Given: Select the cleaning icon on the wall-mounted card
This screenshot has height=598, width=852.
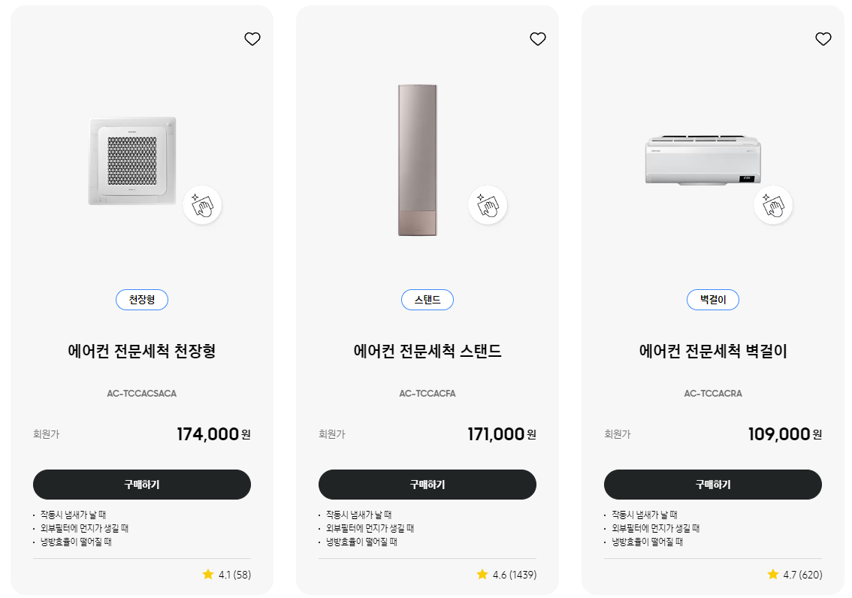Looking at the screenshot, I should click(x=773, y=204).
